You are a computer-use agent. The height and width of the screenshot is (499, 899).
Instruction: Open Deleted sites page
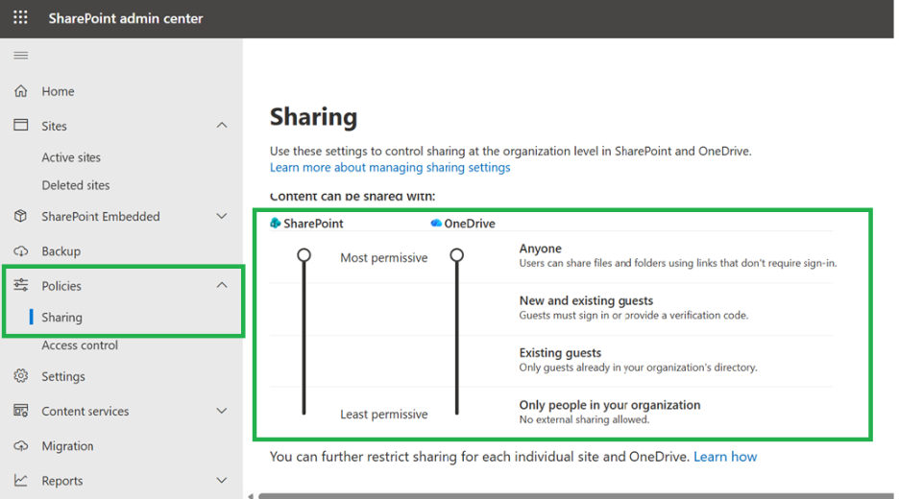pyautogui.click(x=76, y=185)
